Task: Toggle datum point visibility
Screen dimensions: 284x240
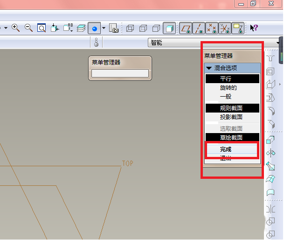Action: (x=212, y=28)
